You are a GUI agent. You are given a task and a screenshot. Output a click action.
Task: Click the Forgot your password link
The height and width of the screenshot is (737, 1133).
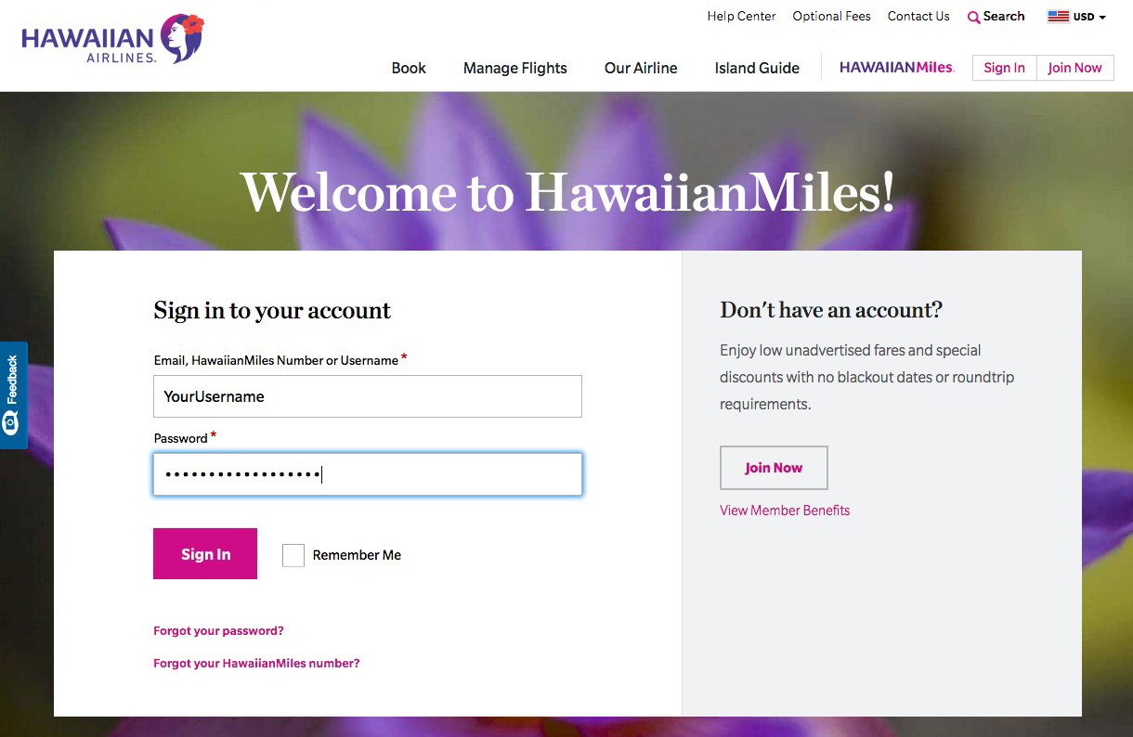[218, 630]
